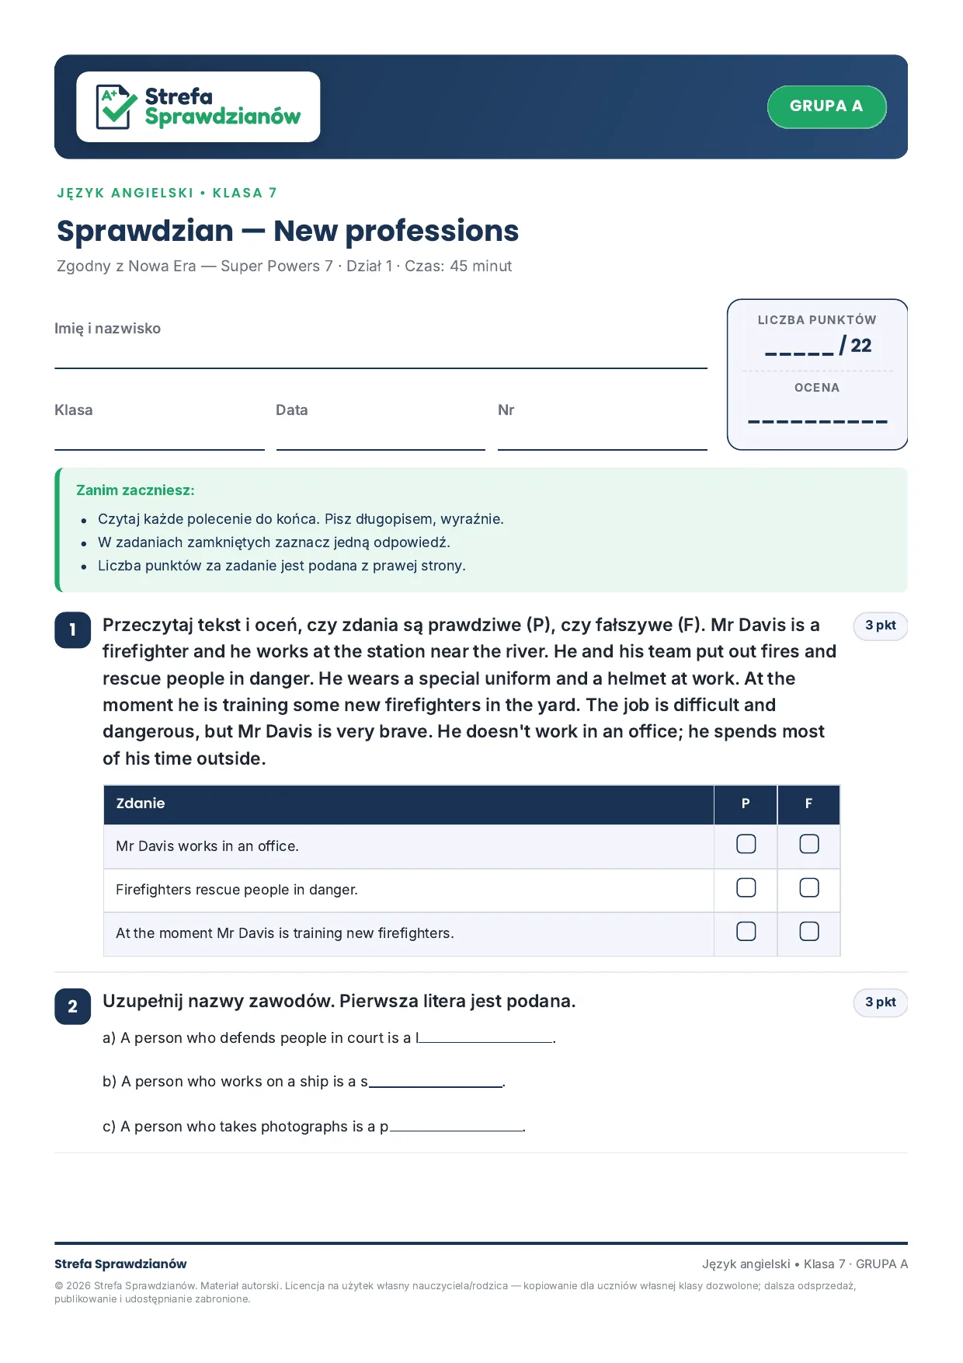963x1363 pixels.
Task: Click the blank after 'photographs is a p'
Action: [457, 1126]
